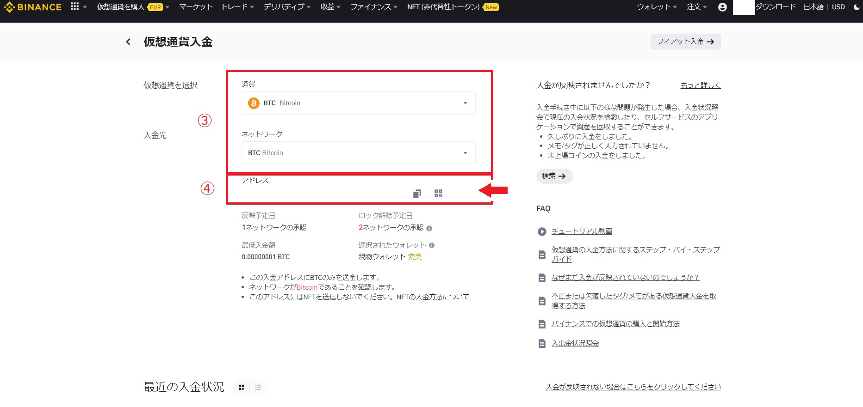
Task: Expand 仮想通貨を購入 EUR menu
Action: tap(133, 7)
